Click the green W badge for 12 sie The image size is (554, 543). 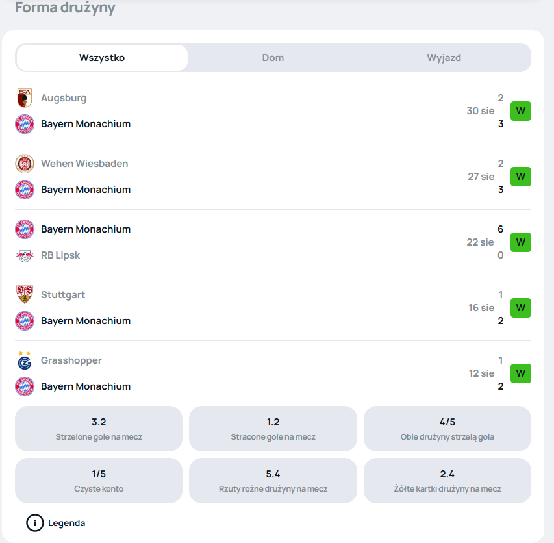(x=520, y=373)
